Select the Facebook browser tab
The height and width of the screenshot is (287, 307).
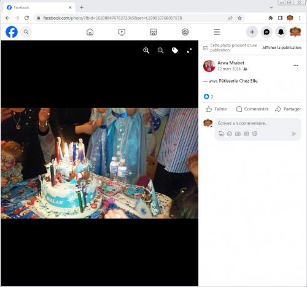(39, 7)
